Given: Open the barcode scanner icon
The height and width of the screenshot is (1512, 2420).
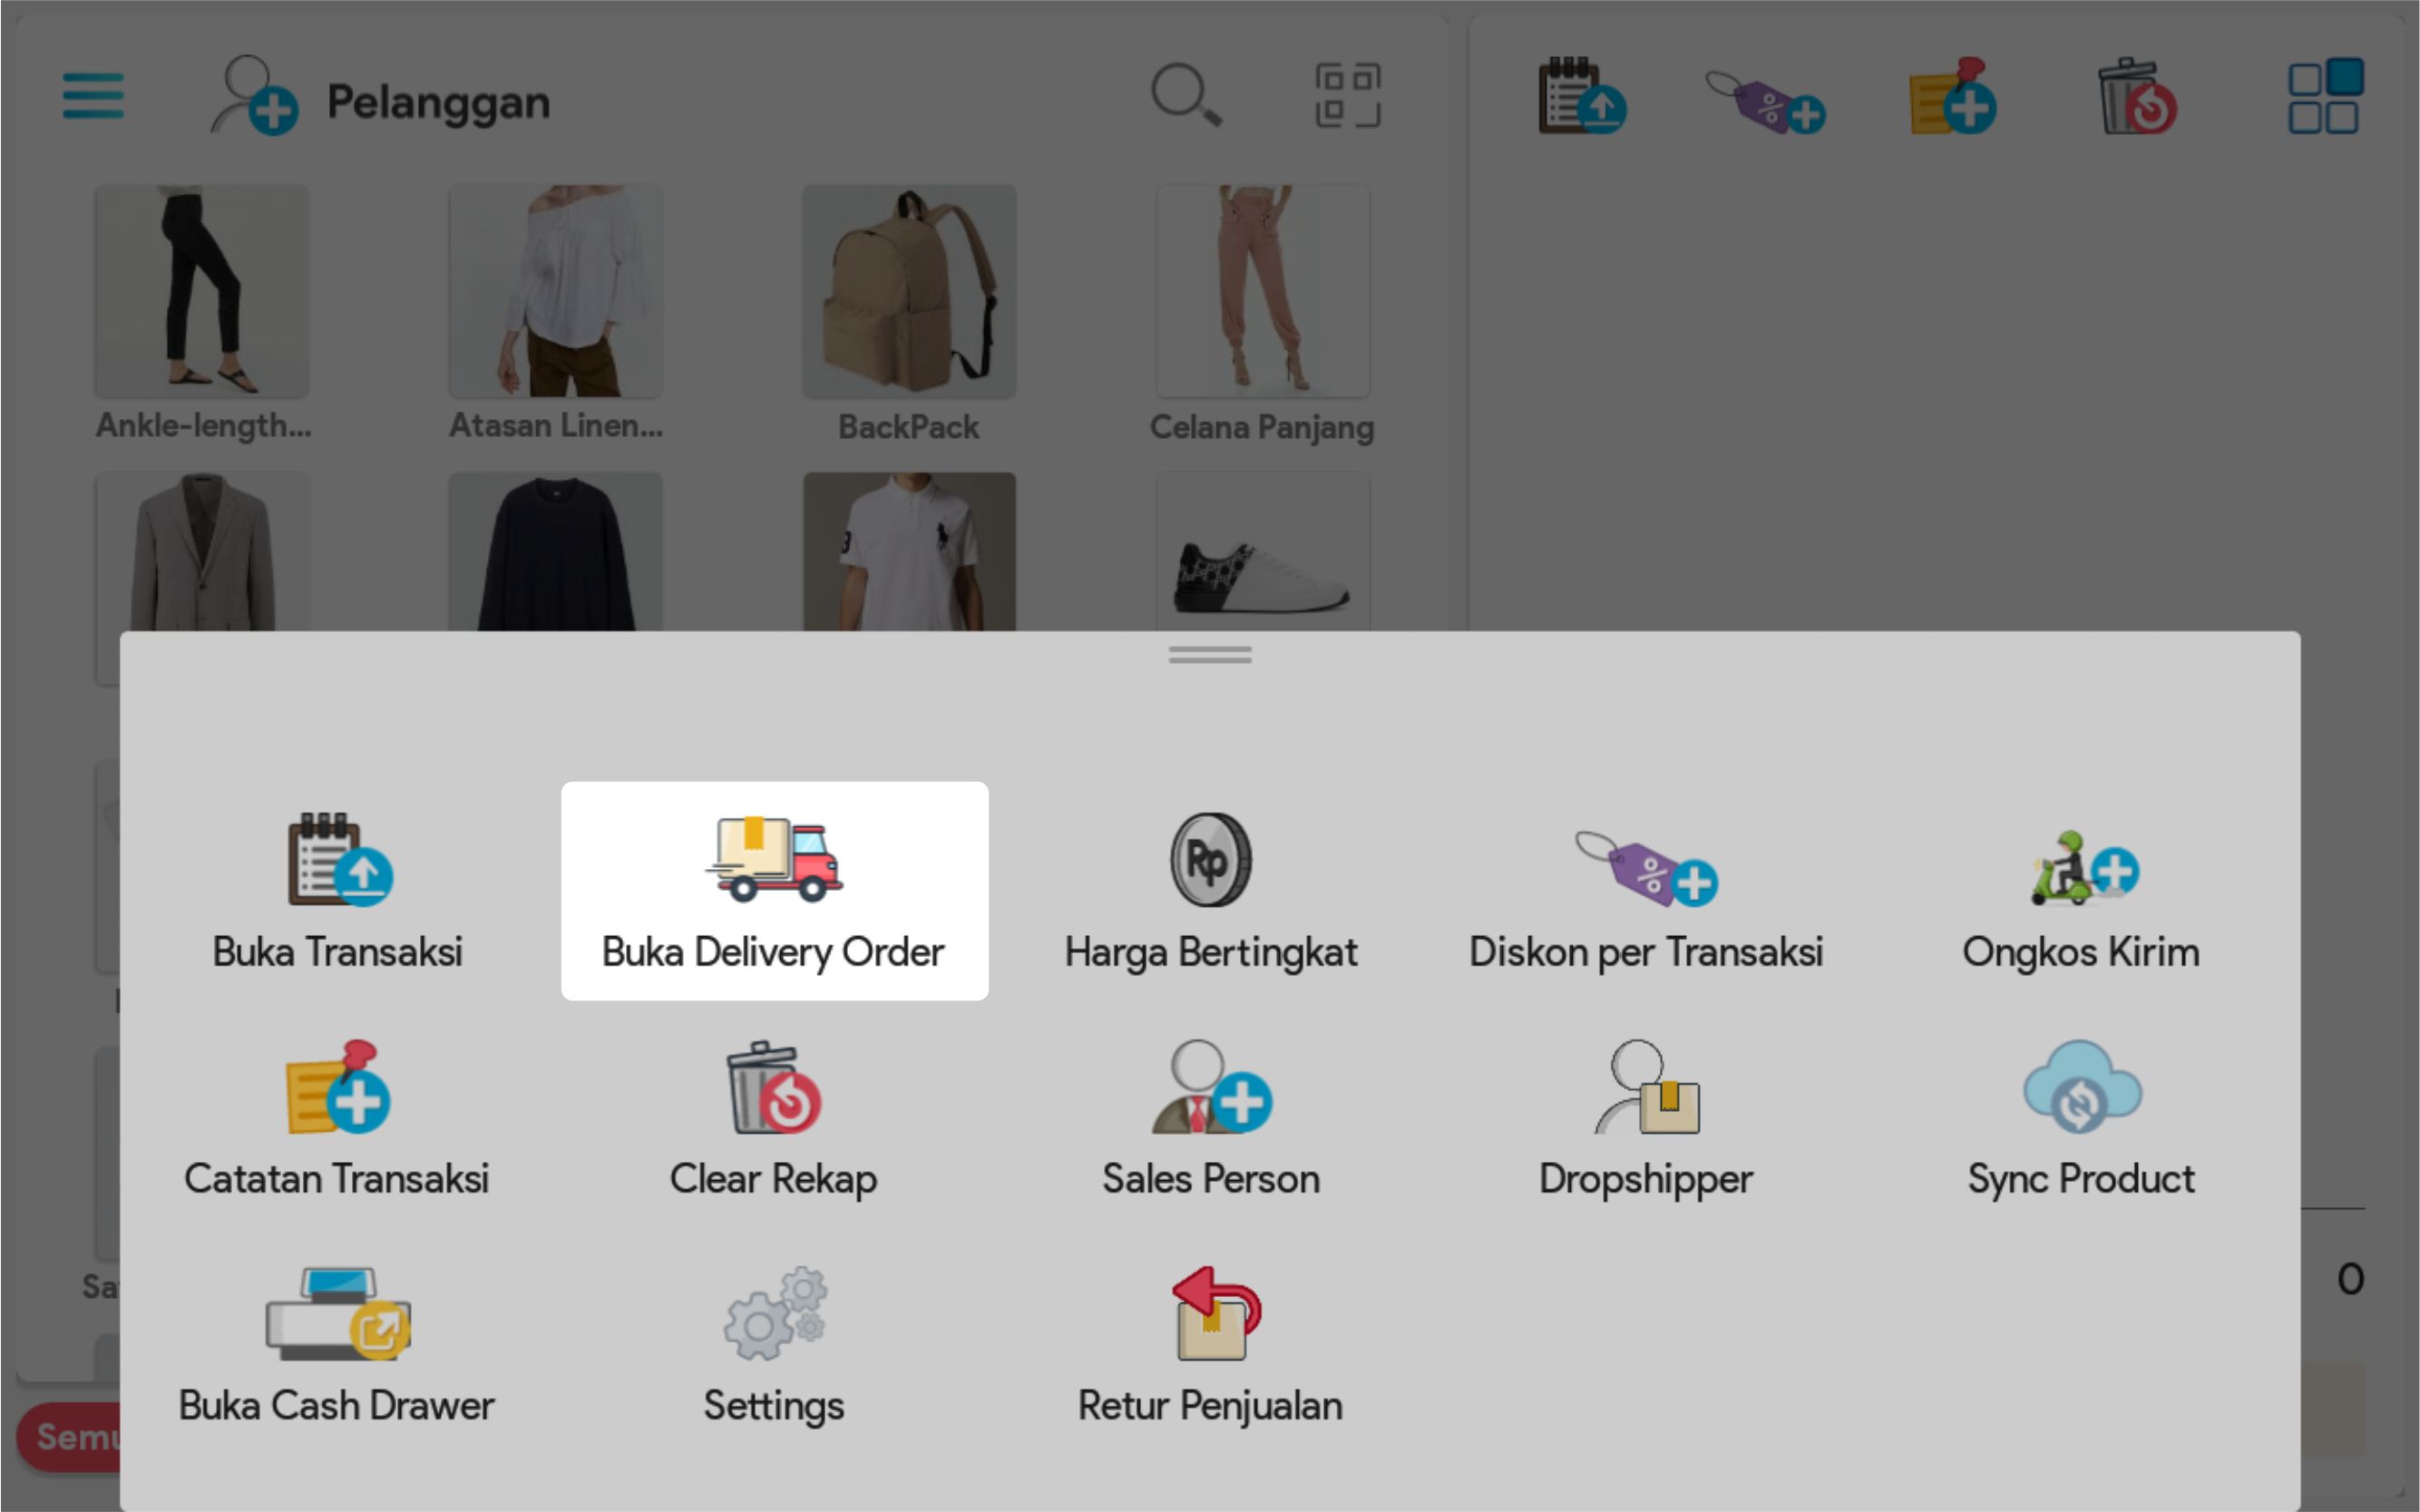Looking at the screenshot, I should tap(1347, 95).
